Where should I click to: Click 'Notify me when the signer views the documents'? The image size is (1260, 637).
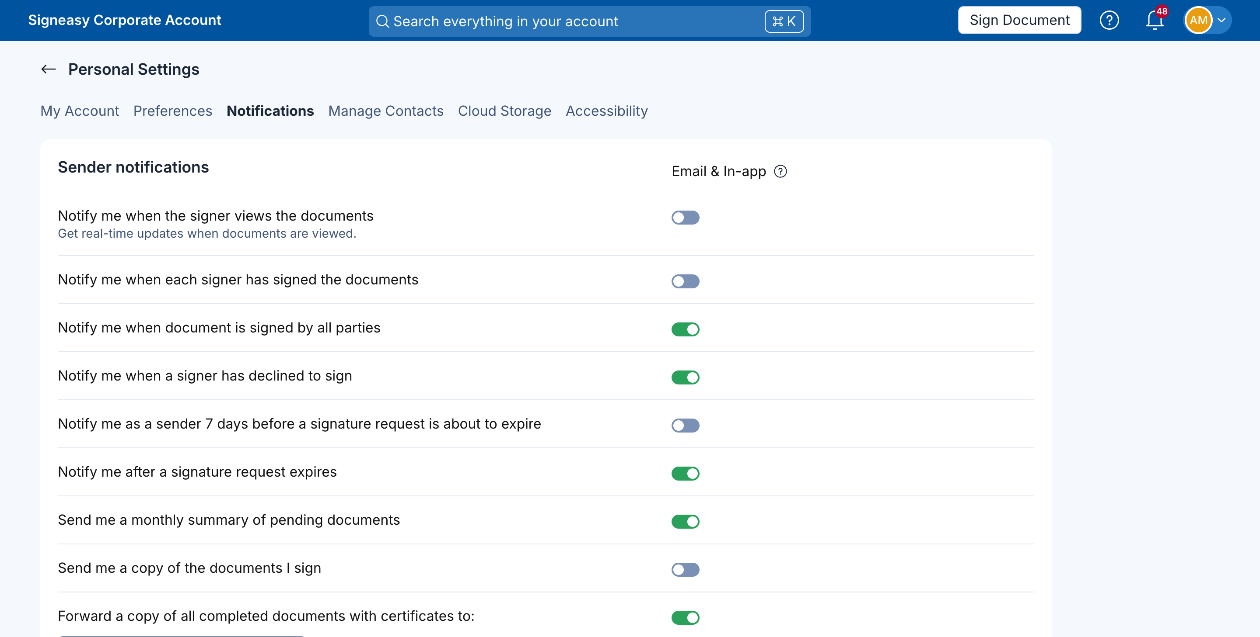coord(216,216)
